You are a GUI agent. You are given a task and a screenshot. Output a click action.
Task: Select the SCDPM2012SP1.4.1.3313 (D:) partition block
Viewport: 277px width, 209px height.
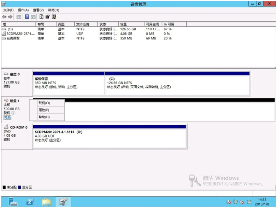pos(110,136)
